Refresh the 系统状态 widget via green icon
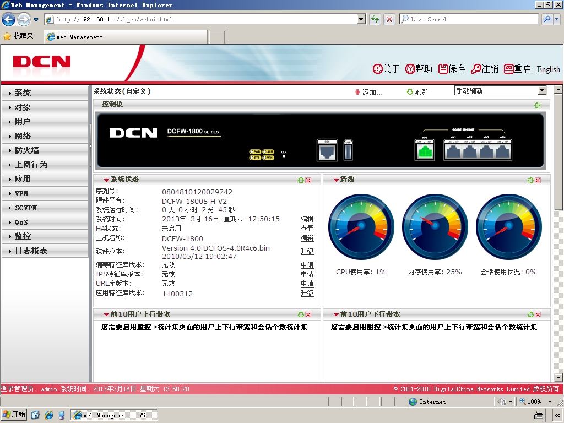This screenshot has width=564, height=423. 301,180
